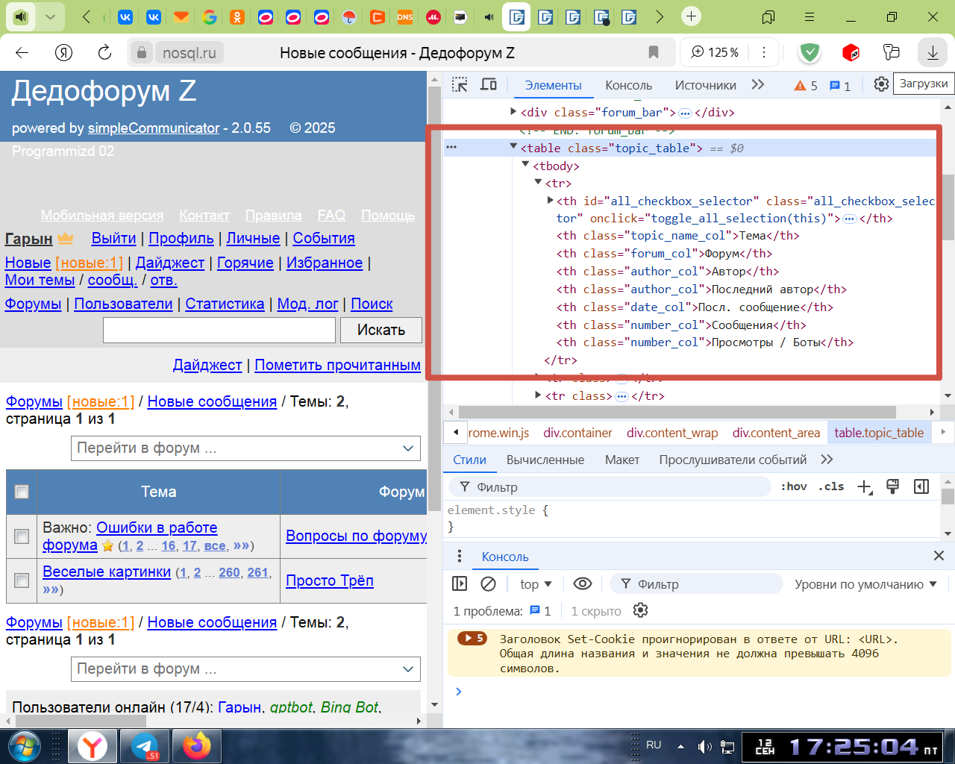Open the Вычисленные styles tab
The image size is (955, 764).
coord(545,460)
